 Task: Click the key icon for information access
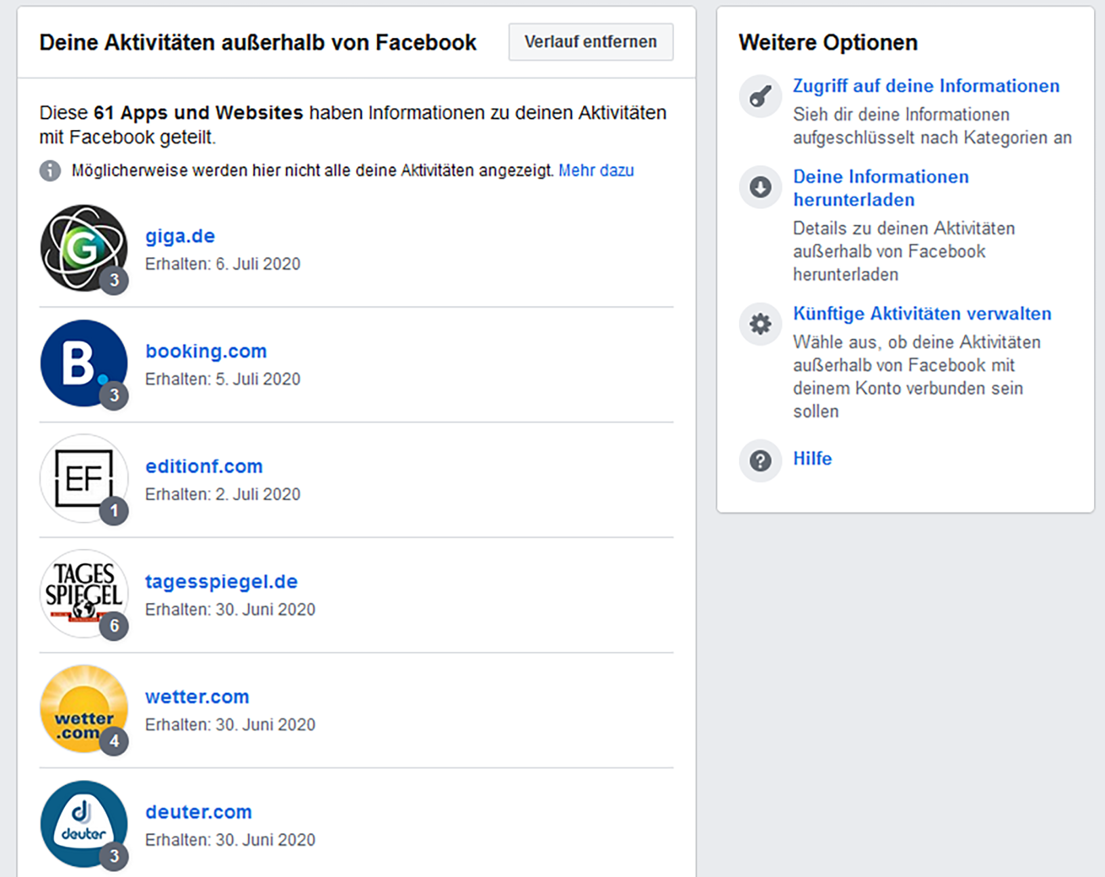pos(760,96)
